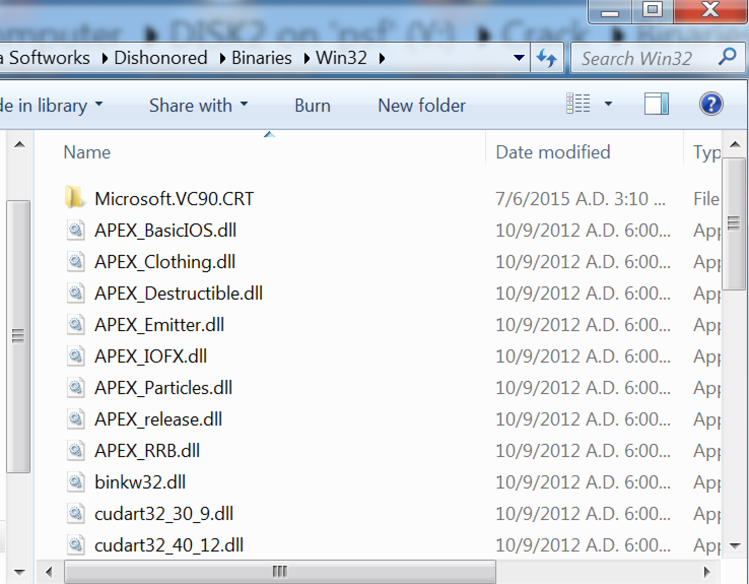Open the Help question mark icon
749x584 pixels.
click(710, 105)
